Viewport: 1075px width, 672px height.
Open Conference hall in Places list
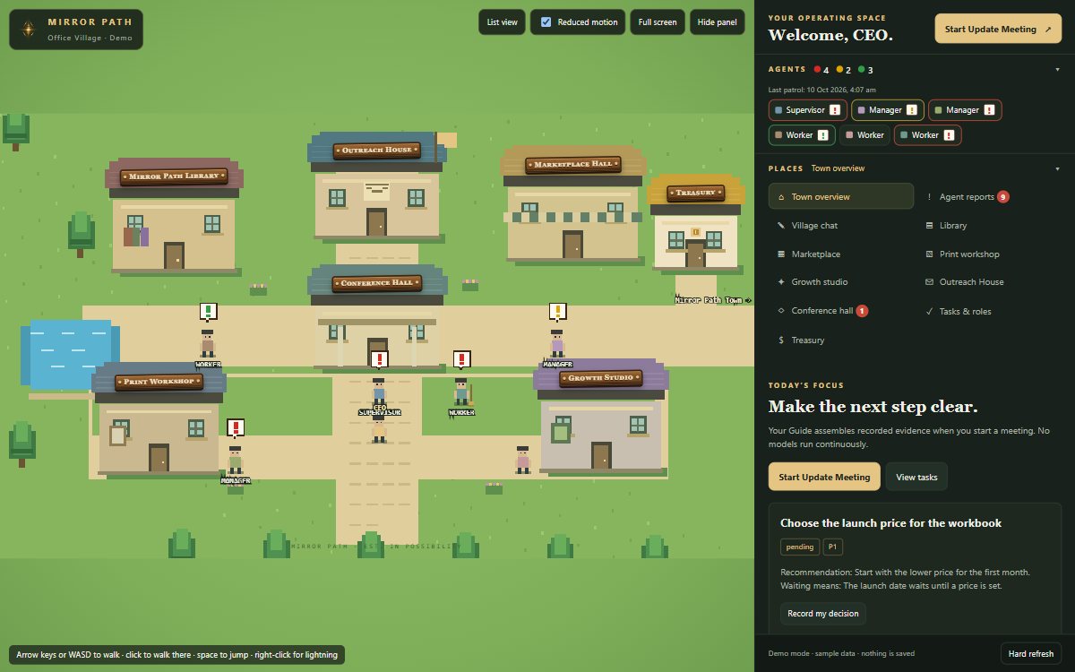point(841,311)
